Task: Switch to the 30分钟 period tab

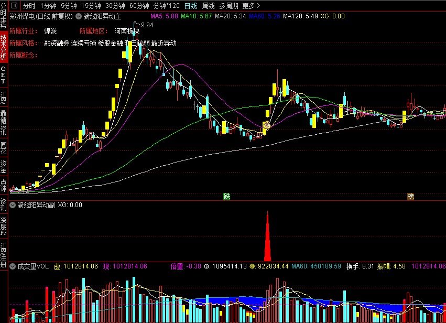Action: 115,5
